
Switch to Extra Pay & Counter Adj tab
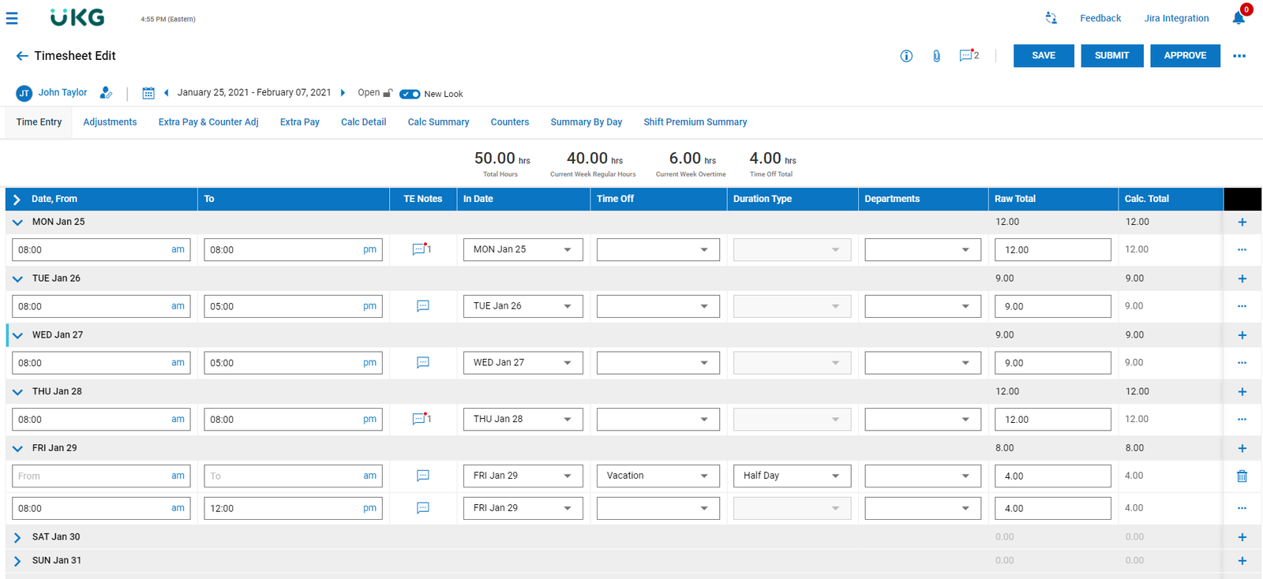(x=208, y=122)
